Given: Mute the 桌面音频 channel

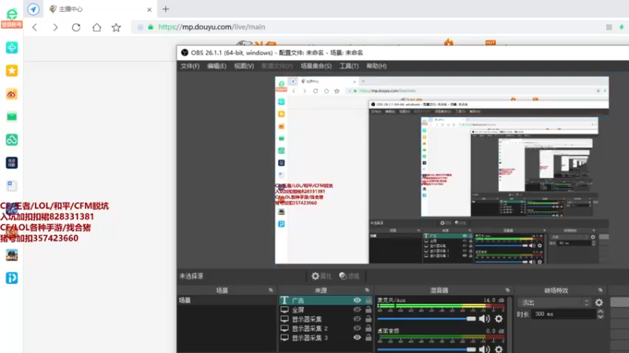Looking at the screenshot, I should [x=484, y=349].
